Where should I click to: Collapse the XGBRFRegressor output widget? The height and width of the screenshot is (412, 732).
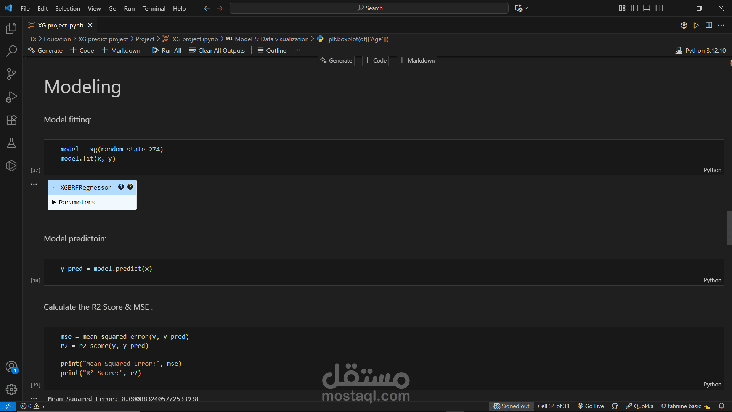click(54, 187)
